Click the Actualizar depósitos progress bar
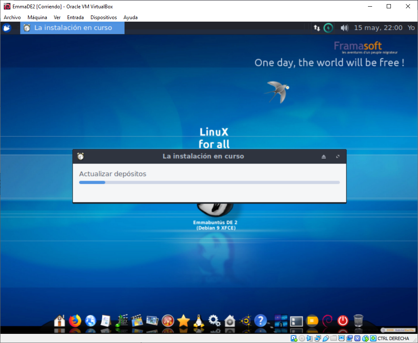The height and width of the screenshot is (343, 418). [x=209, y=182]
